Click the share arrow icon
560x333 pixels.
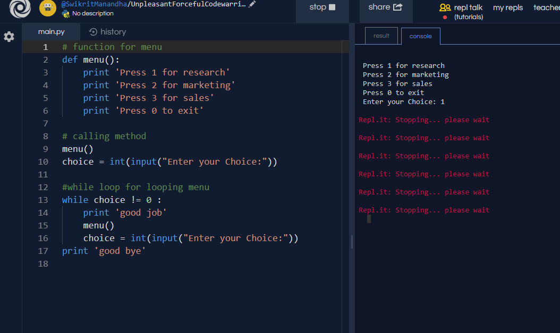(397, 7)
